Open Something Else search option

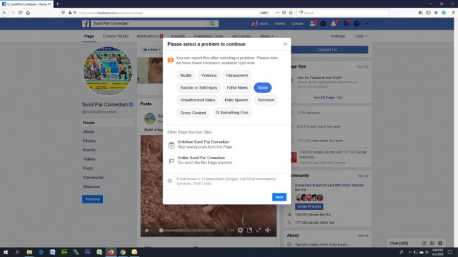pos(232,113)
